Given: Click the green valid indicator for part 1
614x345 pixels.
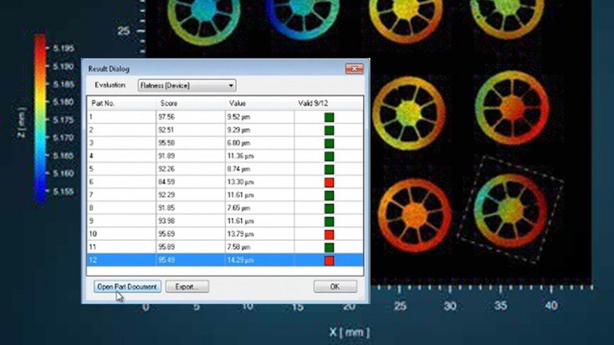Looking at the screenshot, I should pyautogui.click(x=329, y=117).
